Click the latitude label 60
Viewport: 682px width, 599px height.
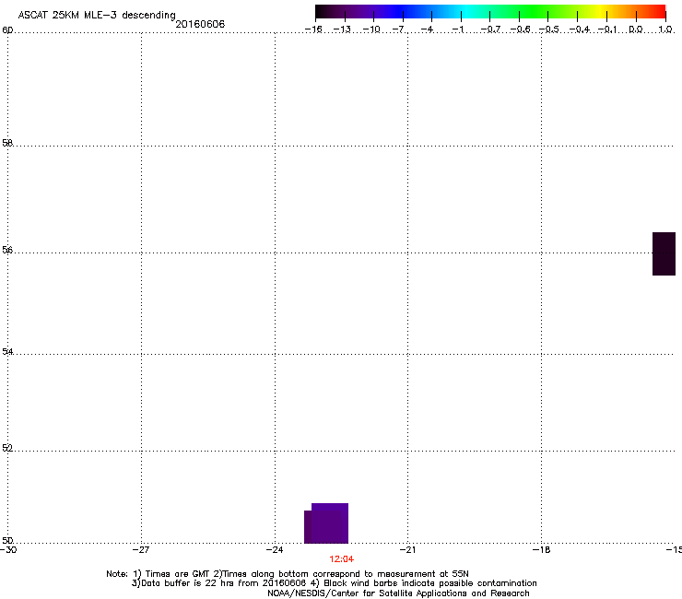click(x=7, y=30)
